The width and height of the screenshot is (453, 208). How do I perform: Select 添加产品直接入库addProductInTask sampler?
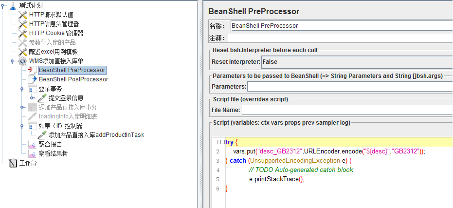point(96,135)
